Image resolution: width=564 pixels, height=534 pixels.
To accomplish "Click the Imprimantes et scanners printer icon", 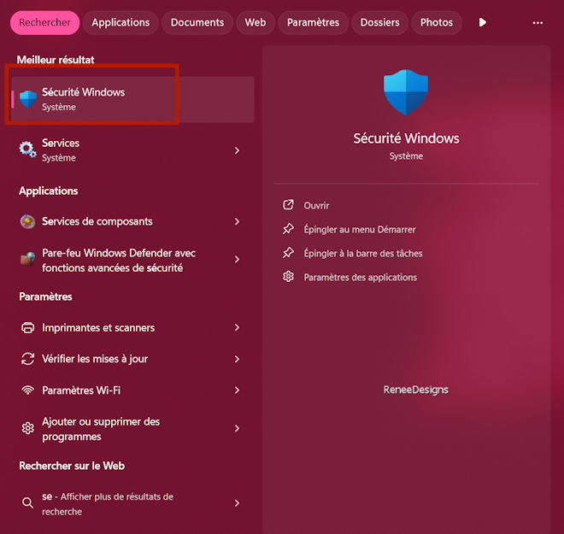I will (28, 327).
